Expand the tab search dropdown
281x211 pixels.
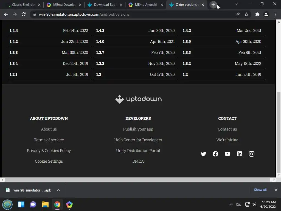tap(237, 4)
